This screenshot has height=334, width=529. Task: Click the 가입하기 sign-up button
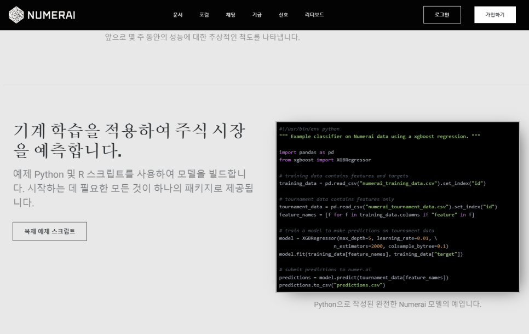(495, 15)
